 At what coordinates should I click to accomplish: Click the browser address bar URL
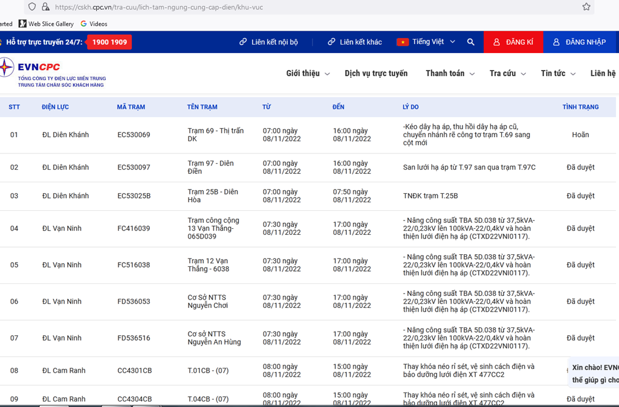pos(158,7)
